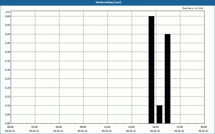The width and height of the screenshot is (215, 134).
Task: Click the mm unit label on y-axis
Action: (x=8, y=12)
